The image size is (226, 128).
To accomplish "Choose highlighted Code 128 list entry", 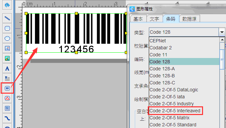I will 184,62.
